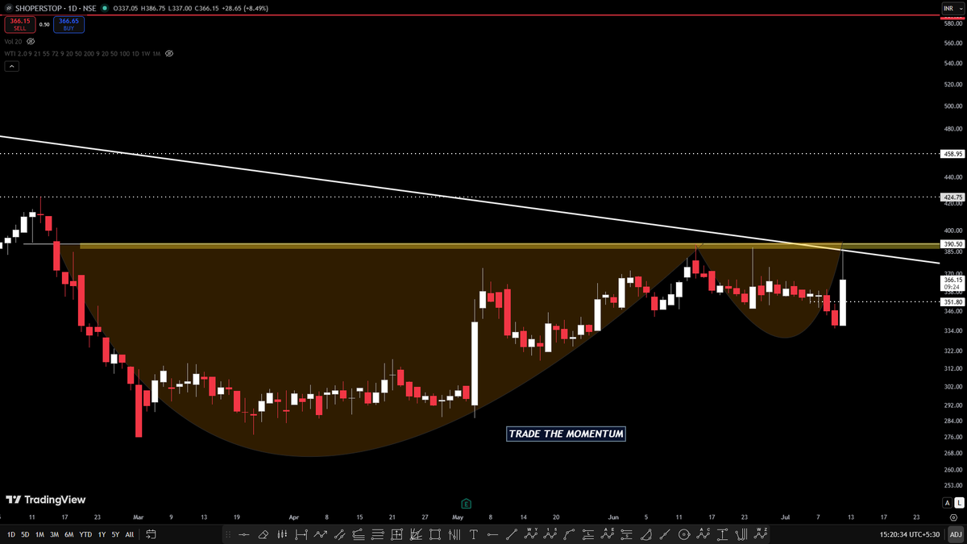Select the circle drawing tool
The image size is (967, 544).
coord(683,534)
